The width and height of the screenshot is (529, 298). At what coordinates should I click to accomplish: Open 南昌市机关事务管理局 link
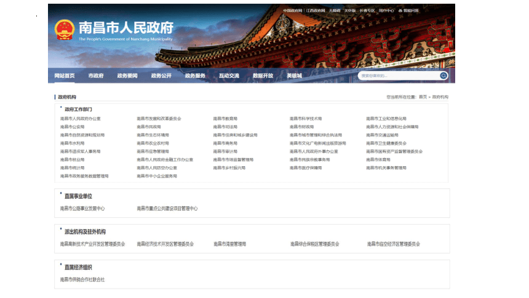(386, 167)
